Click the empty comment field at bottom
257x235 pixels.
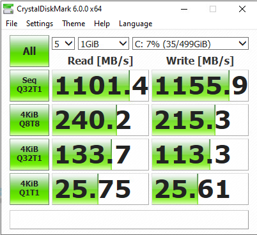tap(129, 220)
